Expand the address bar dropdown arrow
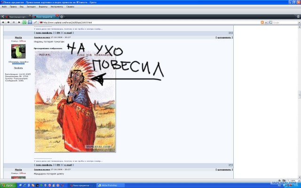This screenshot has height=188, width=301. [266, 23]
